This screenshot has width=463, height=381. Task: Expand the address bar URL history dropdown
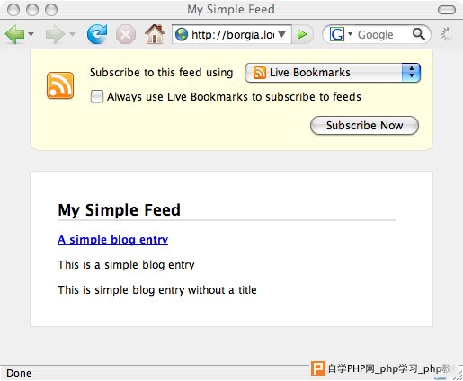click(281, 34)
